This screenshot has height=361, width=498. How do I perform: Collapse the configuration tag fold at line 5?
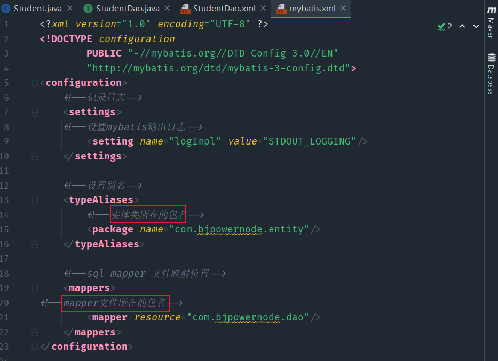click(x=35, y=83)
